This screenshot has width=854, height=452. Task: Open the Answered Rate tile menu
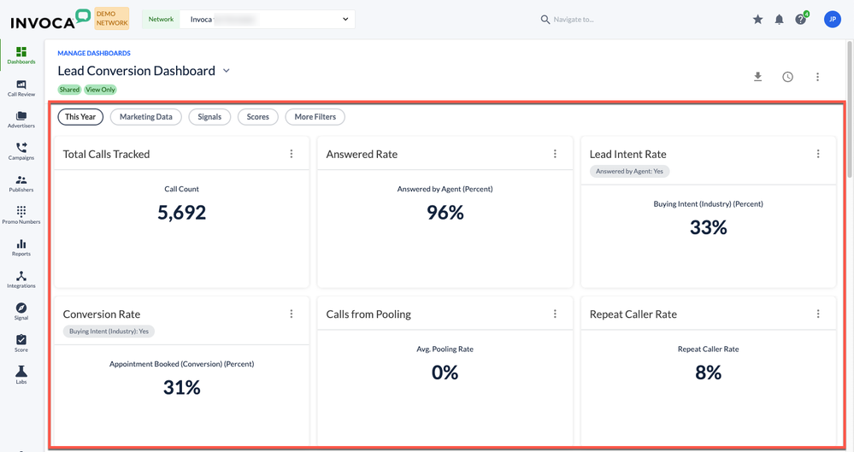[555, 154]
